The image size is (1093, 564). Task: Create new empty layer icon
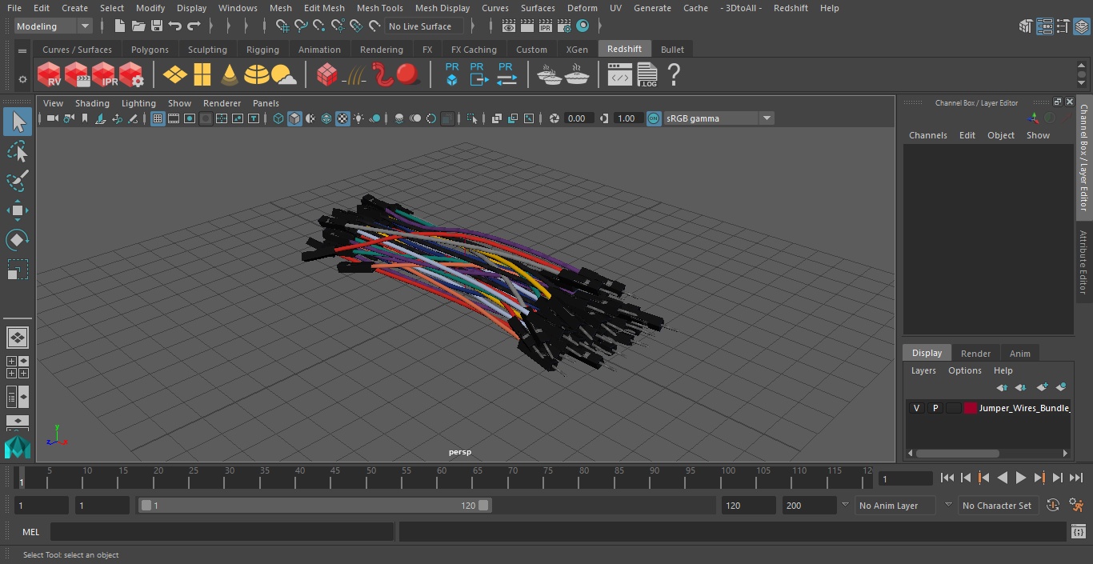pos(1042,387)
